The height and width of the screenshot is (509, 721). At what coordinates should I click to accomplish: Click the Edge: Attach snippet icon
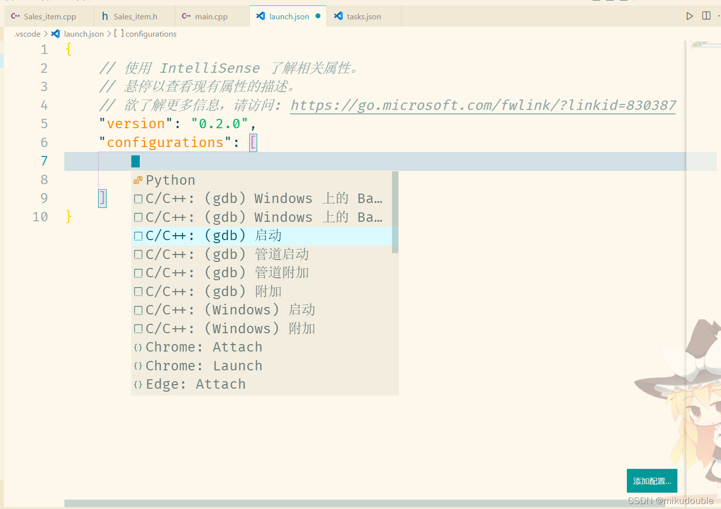[x=138, y=385]
